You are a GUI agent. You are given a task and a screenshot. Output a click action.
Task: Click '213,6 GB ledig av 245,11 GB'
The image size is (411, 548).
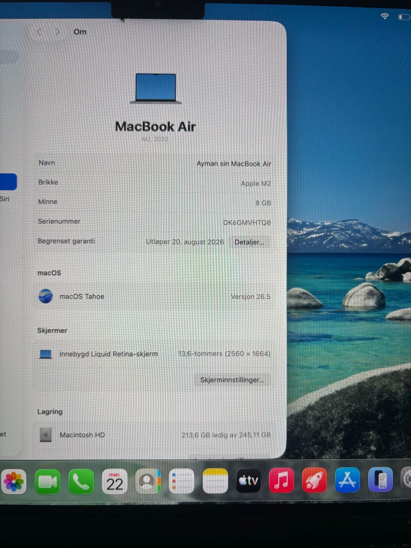click(226, 435)
